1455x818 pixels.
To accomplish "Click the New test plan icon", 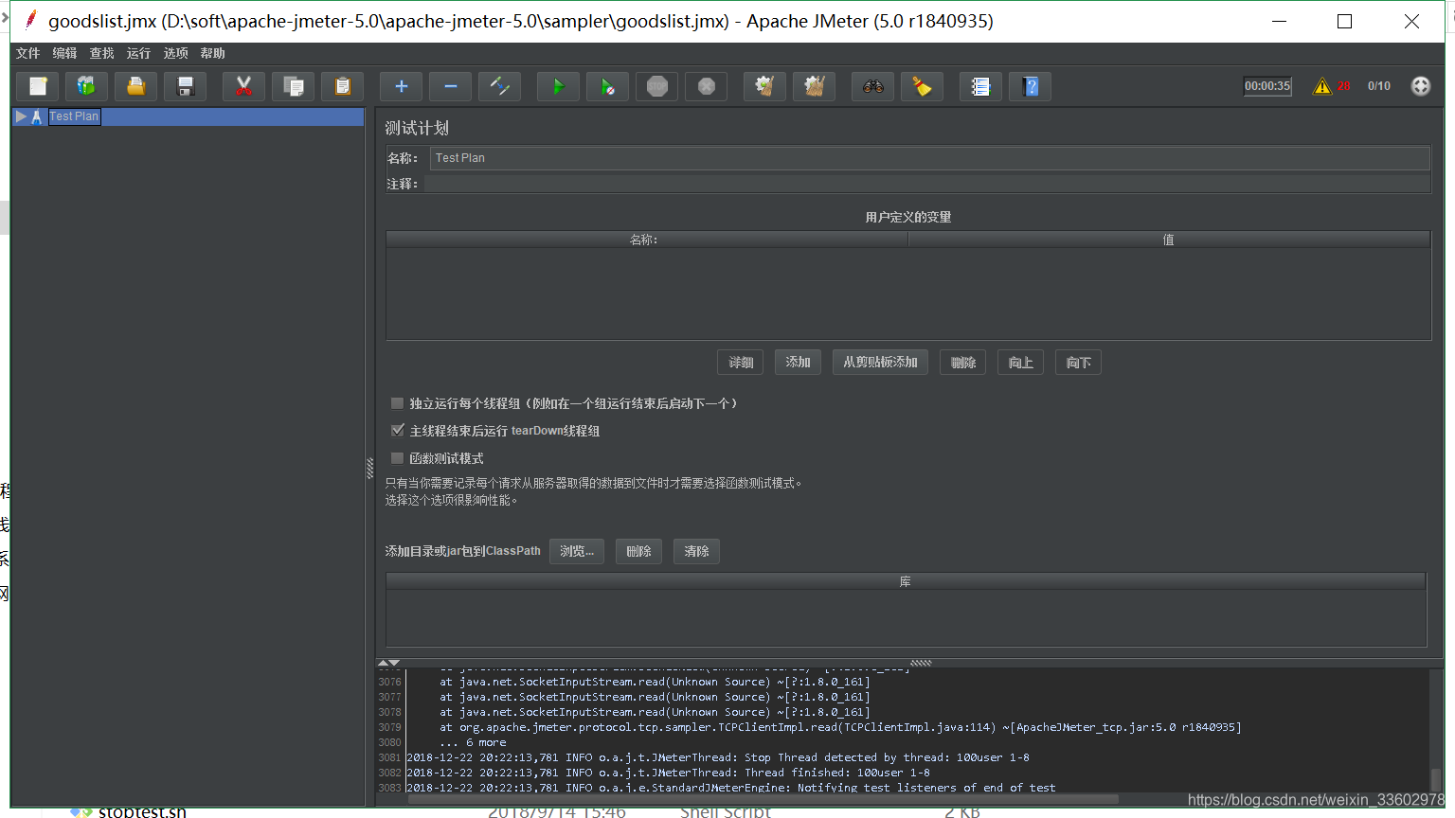I will tap(38, 86).
